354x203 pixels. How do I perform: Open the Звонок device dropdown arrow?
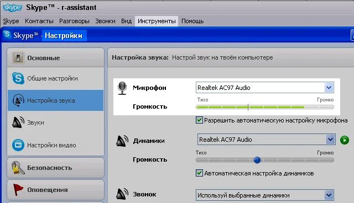tap(329, 195)
